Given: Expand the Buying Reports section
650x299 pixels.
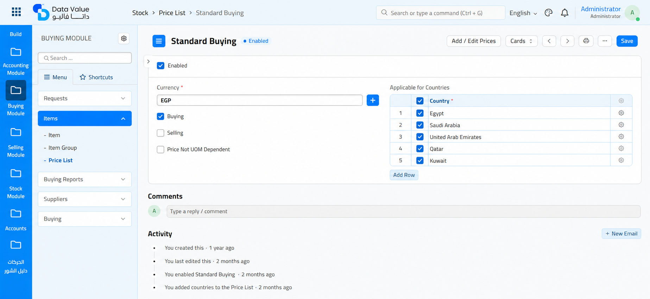Looking at the screenshot, I should click(x=85, y=179).
